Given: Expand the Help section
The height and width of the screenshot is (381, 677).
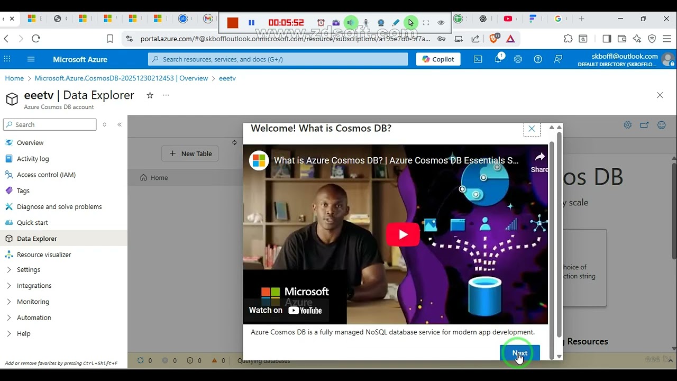Looking at the screenshot, I should pos(23,334).
